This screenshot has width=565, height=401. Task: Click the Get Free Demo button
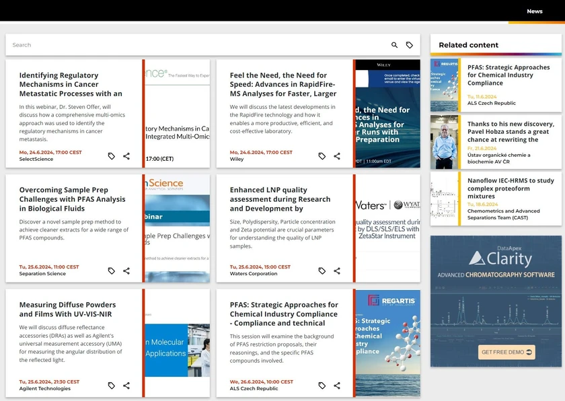coord(506,352)
